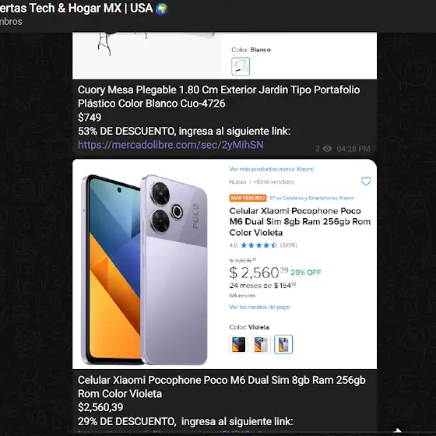436x436 pixels.
Task: Click the views eye icon on Cuory message
Action: click(x=327, y=149)
